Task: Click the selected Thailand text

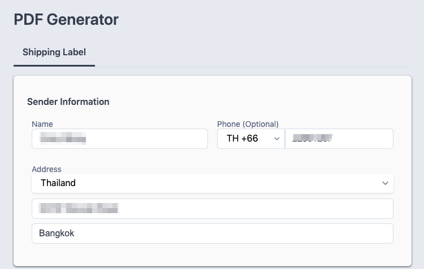Action: [x=58, y=183]
